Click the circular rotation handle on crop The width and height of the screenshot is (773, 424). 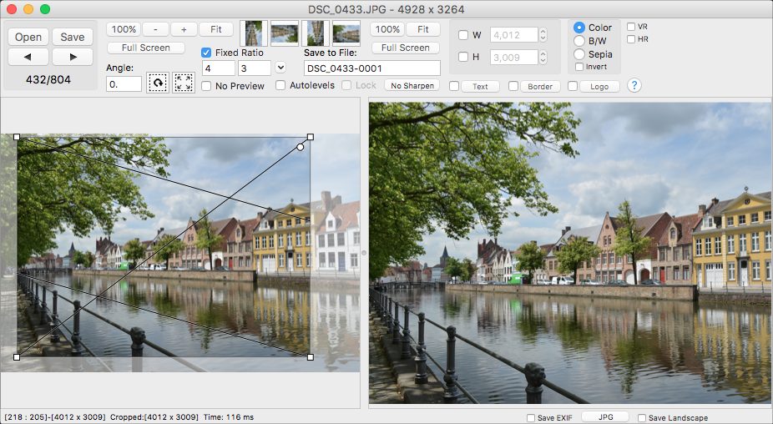[x=301, y=147]
